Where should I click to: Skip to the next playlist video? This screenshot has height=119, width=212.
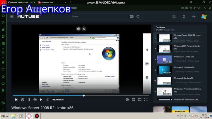(x=41, y=99)
